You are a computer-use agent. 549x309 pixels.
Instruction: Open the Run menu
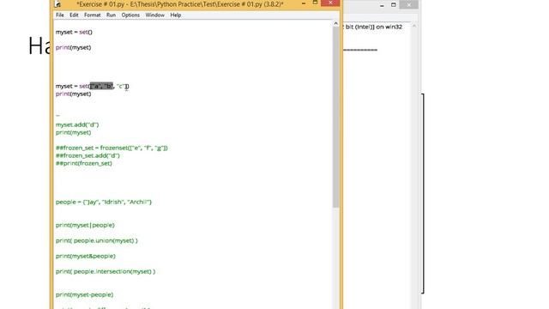pos(111,15)
